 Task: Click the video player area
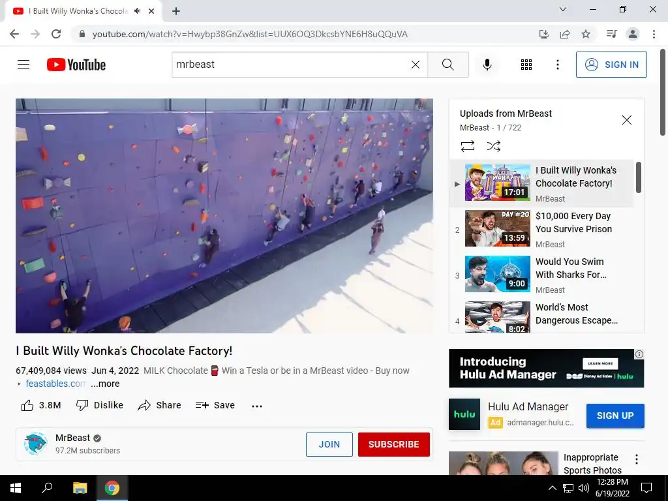tap(224, 215)
